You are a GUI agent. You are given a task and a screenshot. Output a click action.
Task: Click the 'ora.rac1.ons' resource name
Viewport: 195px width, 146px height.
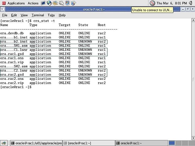tap(12, 58)
